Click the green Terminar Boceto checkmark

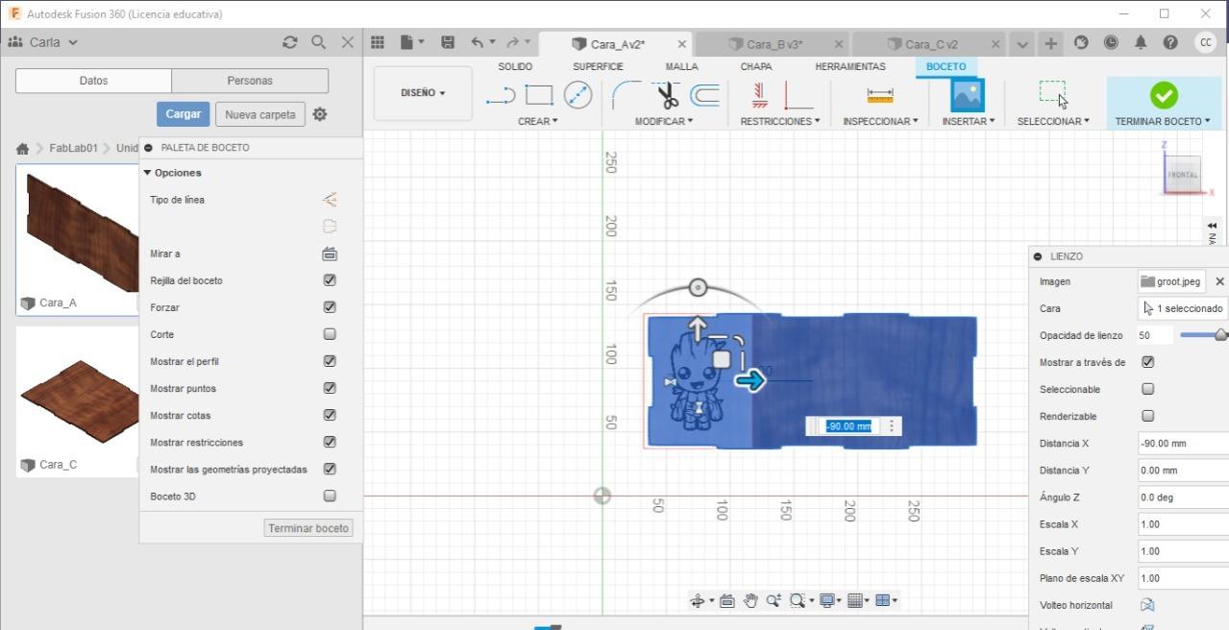point(1164,95)
